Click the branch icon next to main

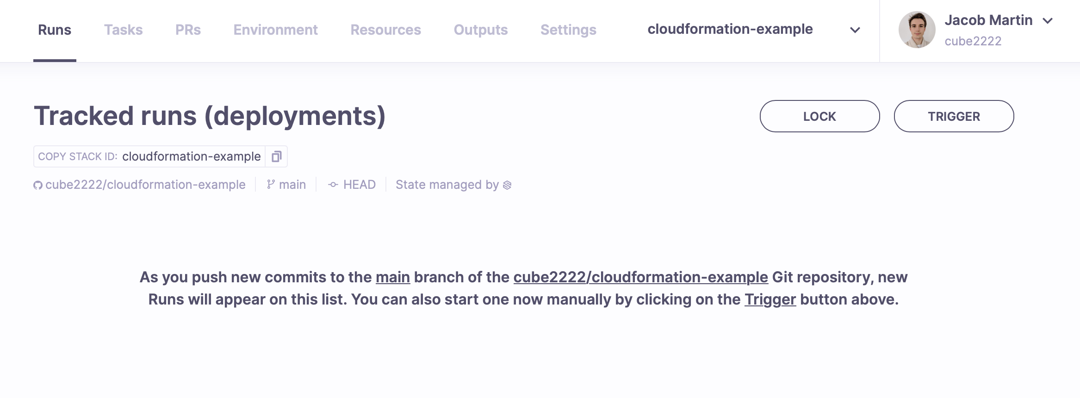coord(271,184)
